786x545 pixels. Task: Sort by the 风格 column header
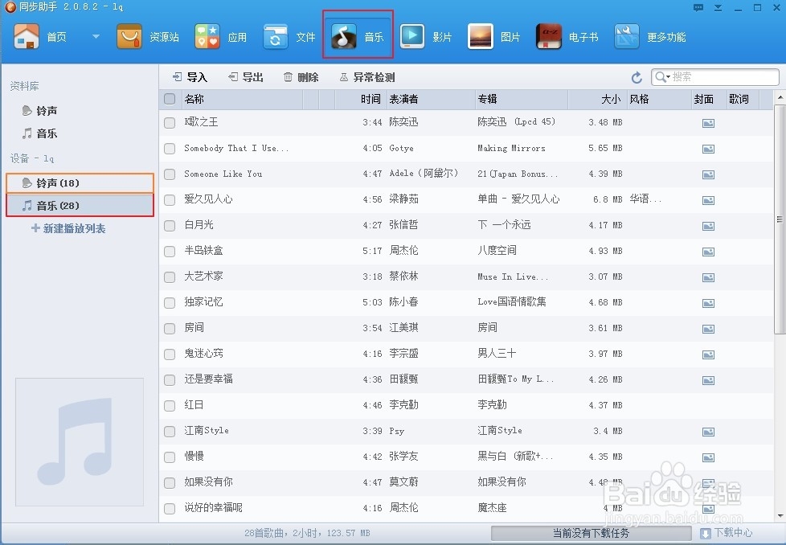659,99
